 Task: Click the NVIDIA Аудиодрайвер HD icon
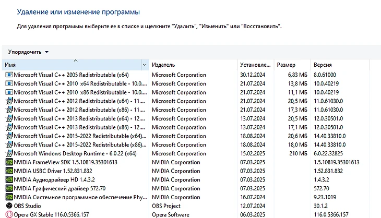[8, 179]
